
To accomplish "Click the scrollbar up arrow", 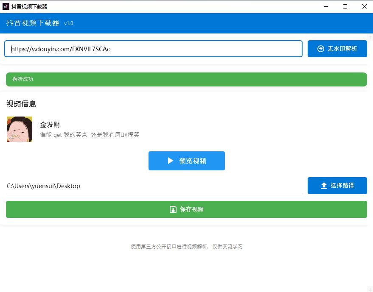I will (x=370, y=37).
